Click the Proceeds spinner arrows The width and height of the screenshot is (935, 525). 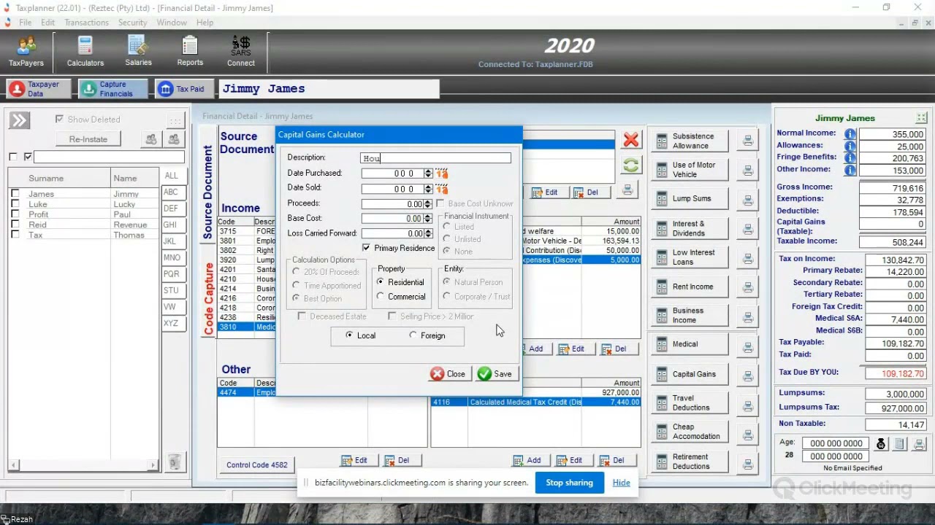pos(428,204)
